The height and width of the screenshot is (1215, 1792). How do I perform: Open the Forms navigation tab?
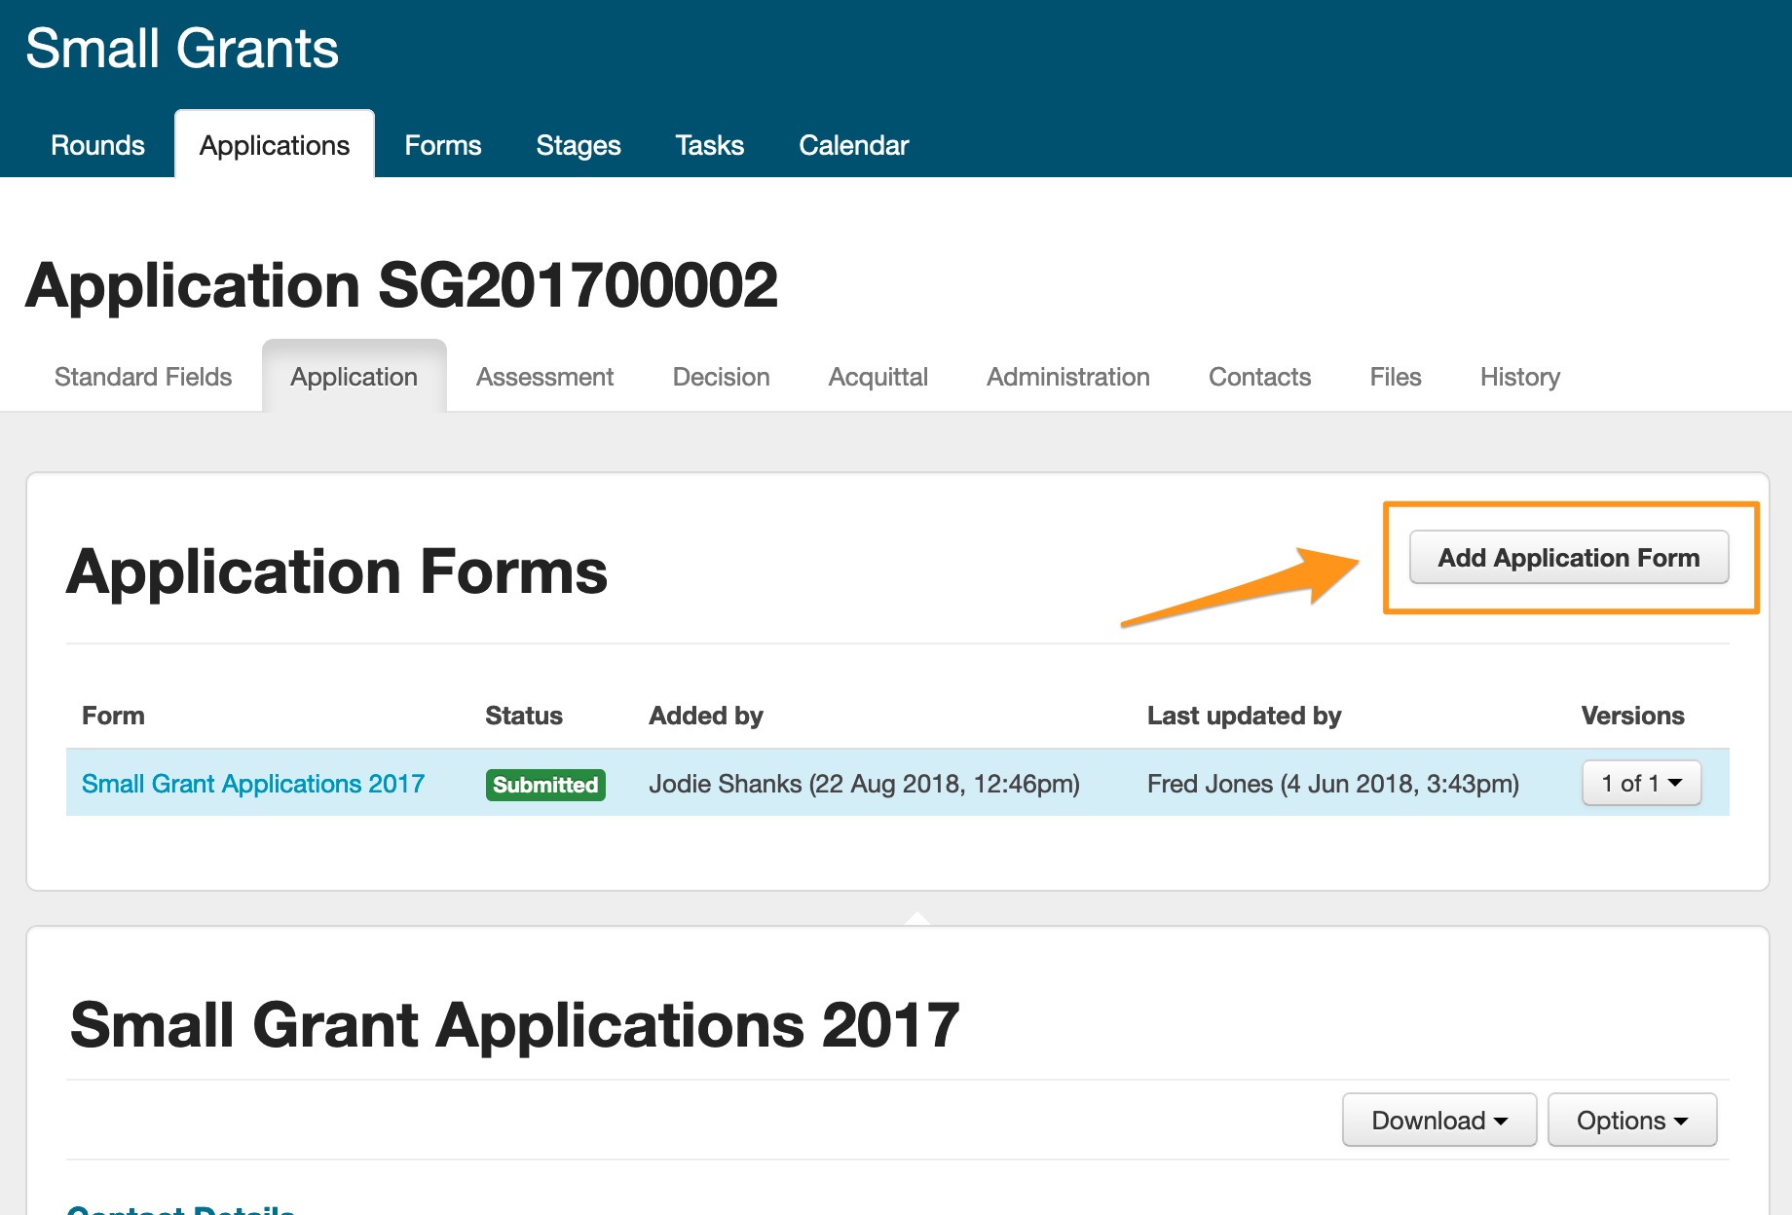click(x=442, y=145)
